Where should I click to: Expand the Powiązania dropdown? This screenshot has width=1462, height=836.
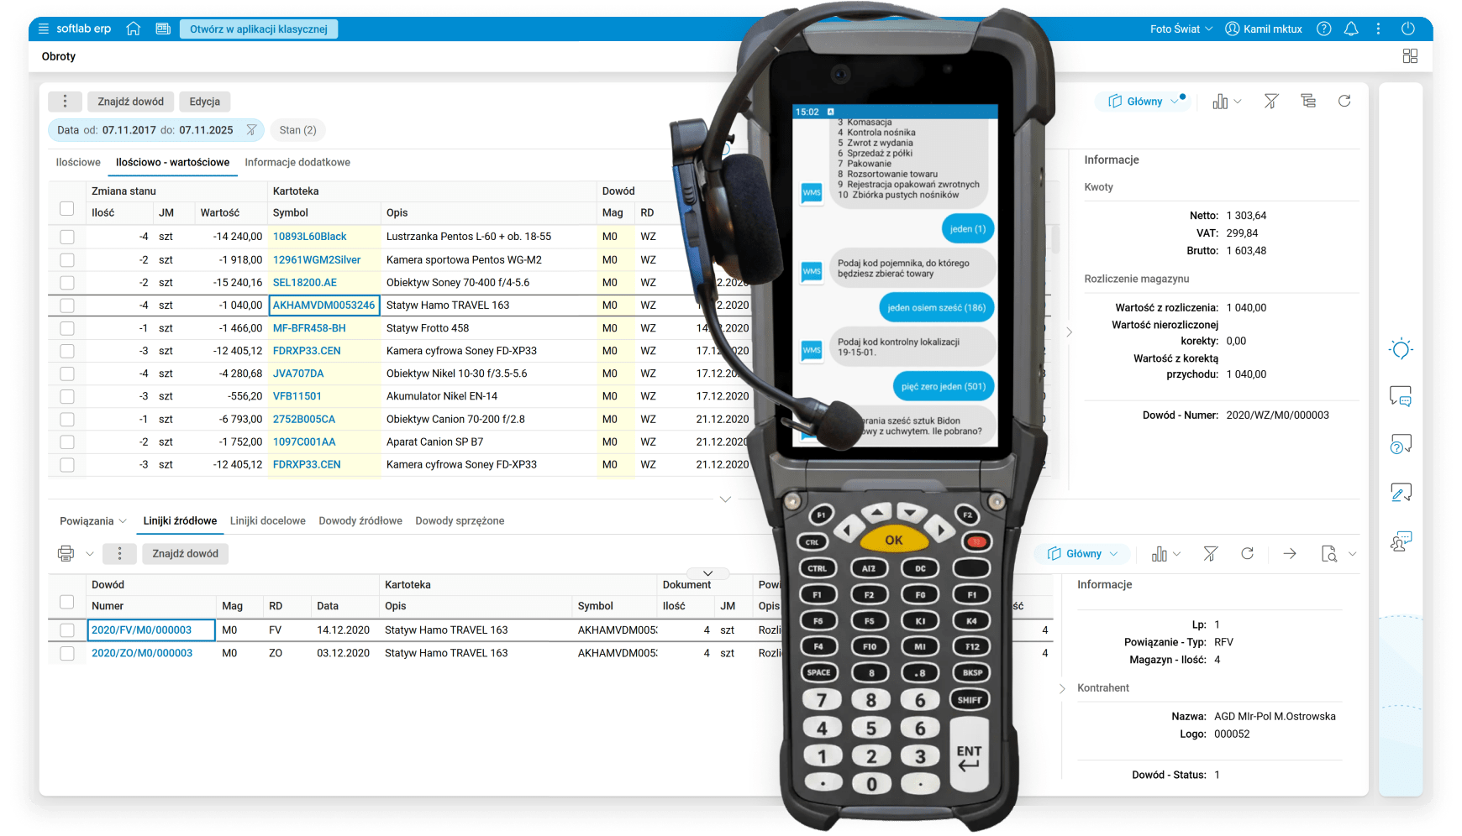[92, 521]
